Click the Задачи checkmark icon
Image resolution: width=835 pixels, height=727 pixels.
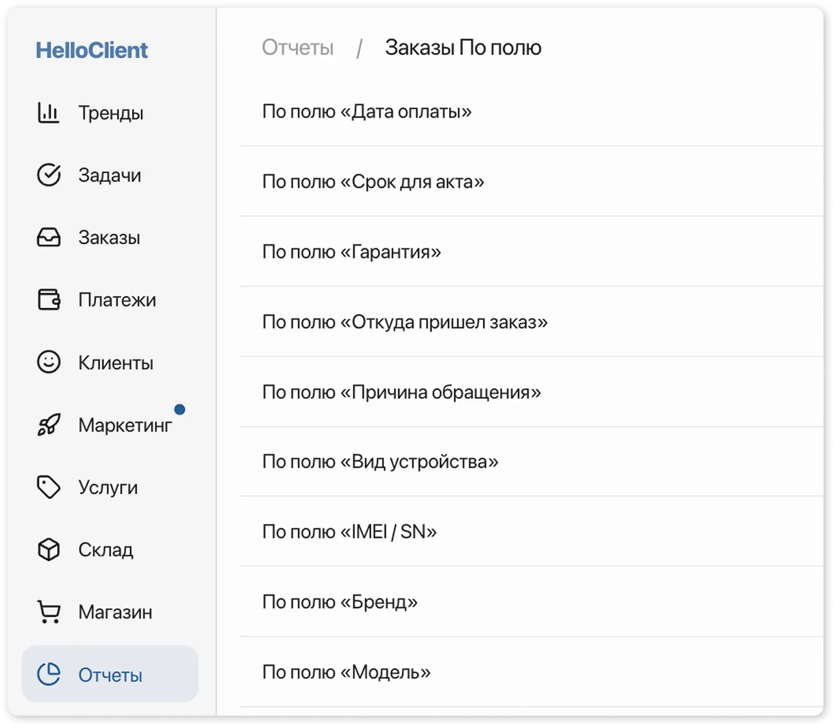(x=48, y=176)
